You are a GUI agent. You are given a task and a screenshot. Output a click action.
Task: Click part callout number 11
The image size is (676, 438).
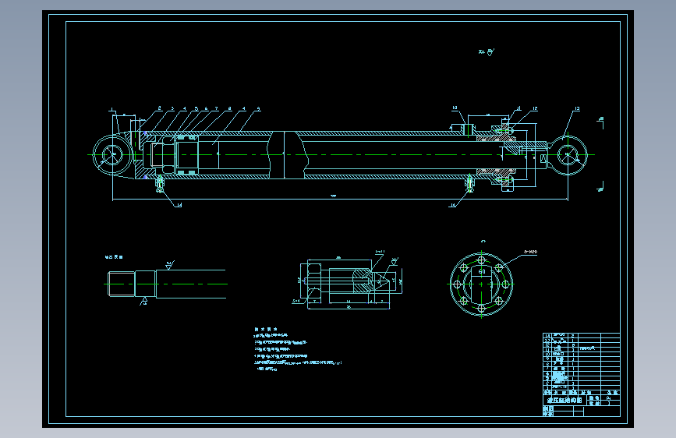519,108
